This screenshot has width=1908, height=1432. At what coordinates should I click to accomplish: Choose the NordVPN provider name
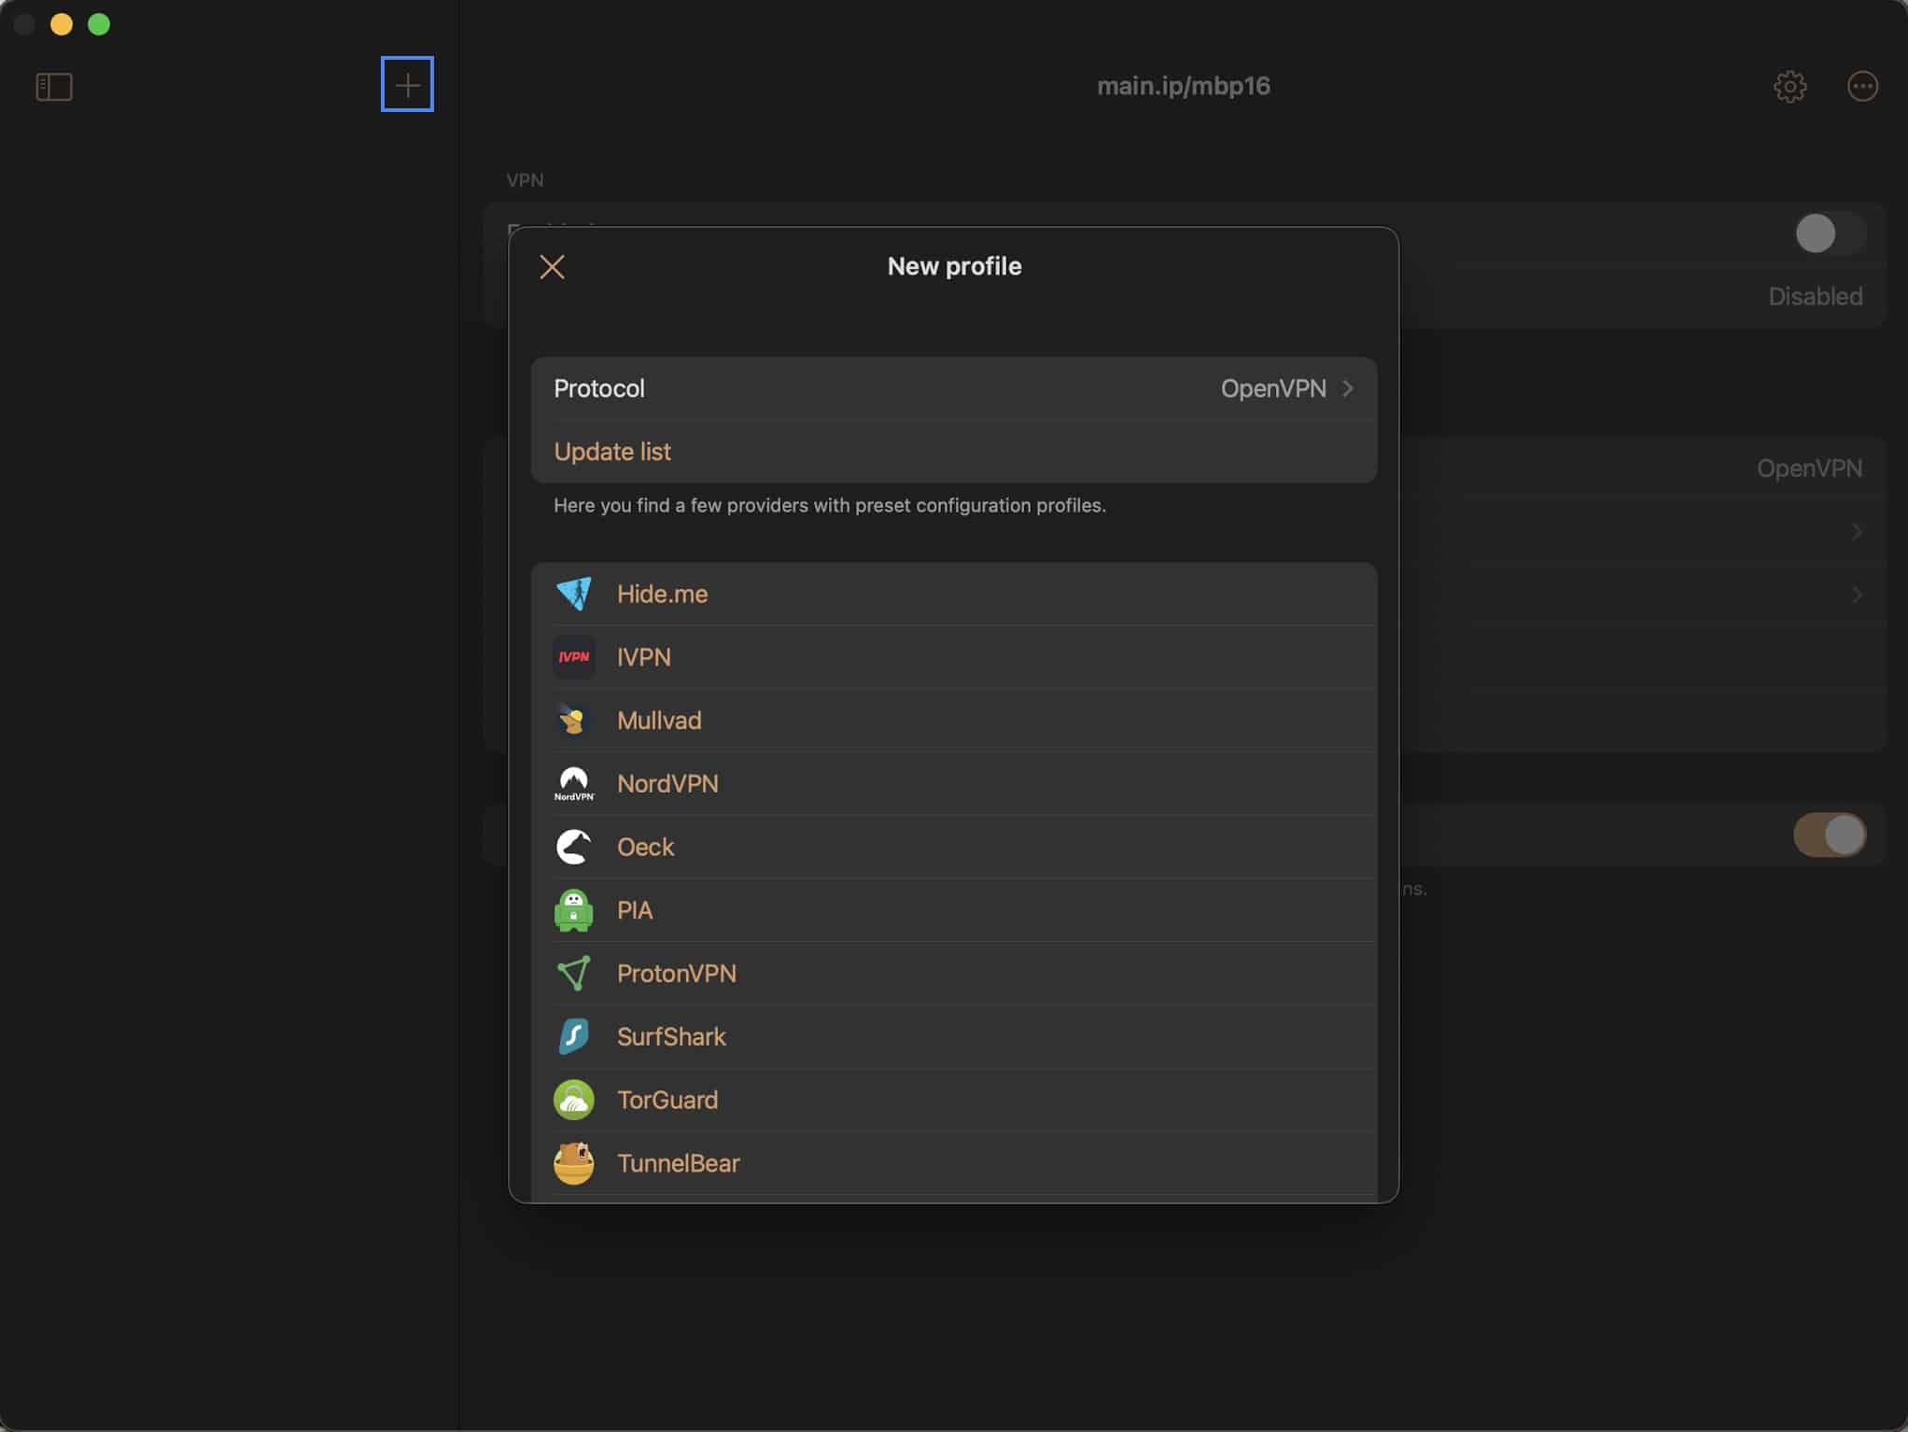[667, 784]
